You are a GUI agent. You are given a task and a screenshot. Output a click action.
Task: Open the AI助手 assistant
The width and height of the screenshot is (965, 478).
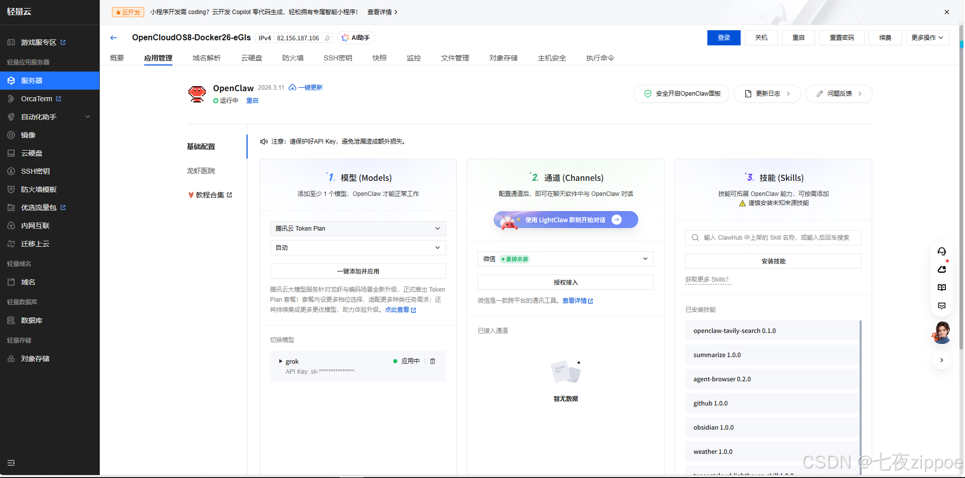coord(356,38)
